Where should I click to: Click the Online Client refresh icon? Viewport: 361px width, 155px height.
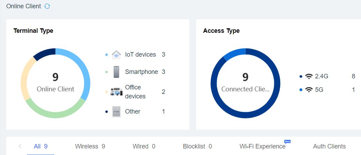(x=47, y=6)
